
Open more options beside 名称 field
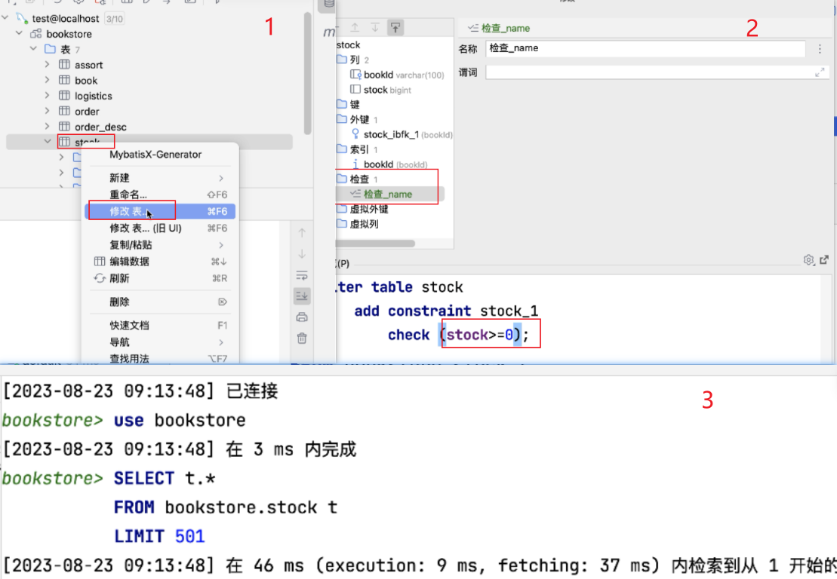coord(820,49)
